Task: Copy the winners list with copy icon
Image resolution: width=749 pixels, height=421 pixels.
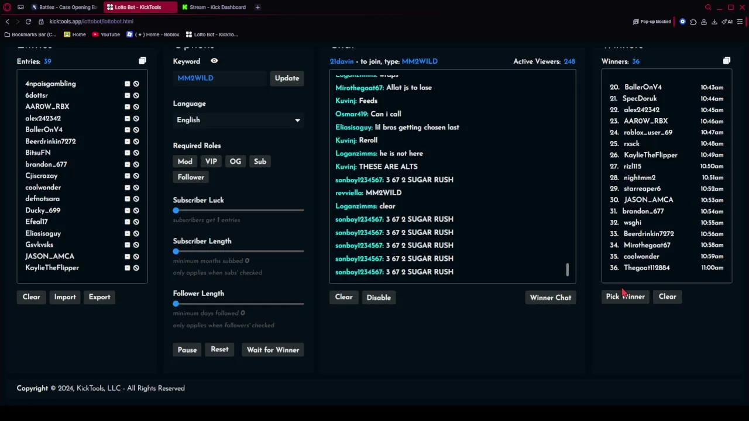Action: (727, 61)
